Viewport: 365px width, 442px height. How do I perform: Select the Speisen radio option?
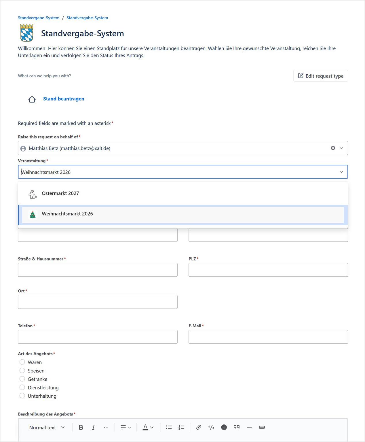[x=22, y=370]
